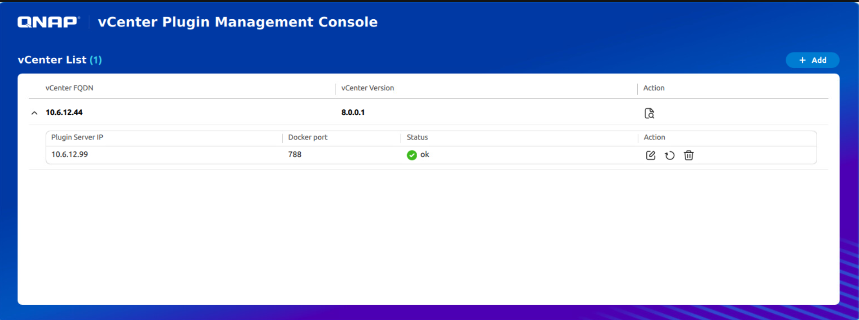Click the top Action column header
This screenshot has height=320, width=859.
click(653, 88)
